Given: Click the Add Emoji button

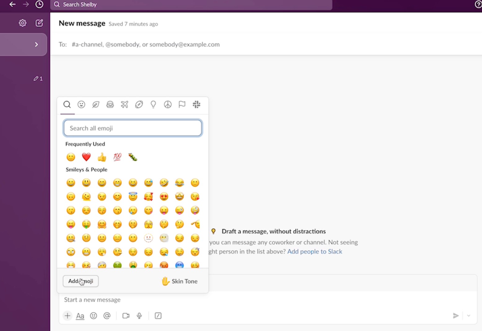Looking at the screenshot, I should coord(81,281).
